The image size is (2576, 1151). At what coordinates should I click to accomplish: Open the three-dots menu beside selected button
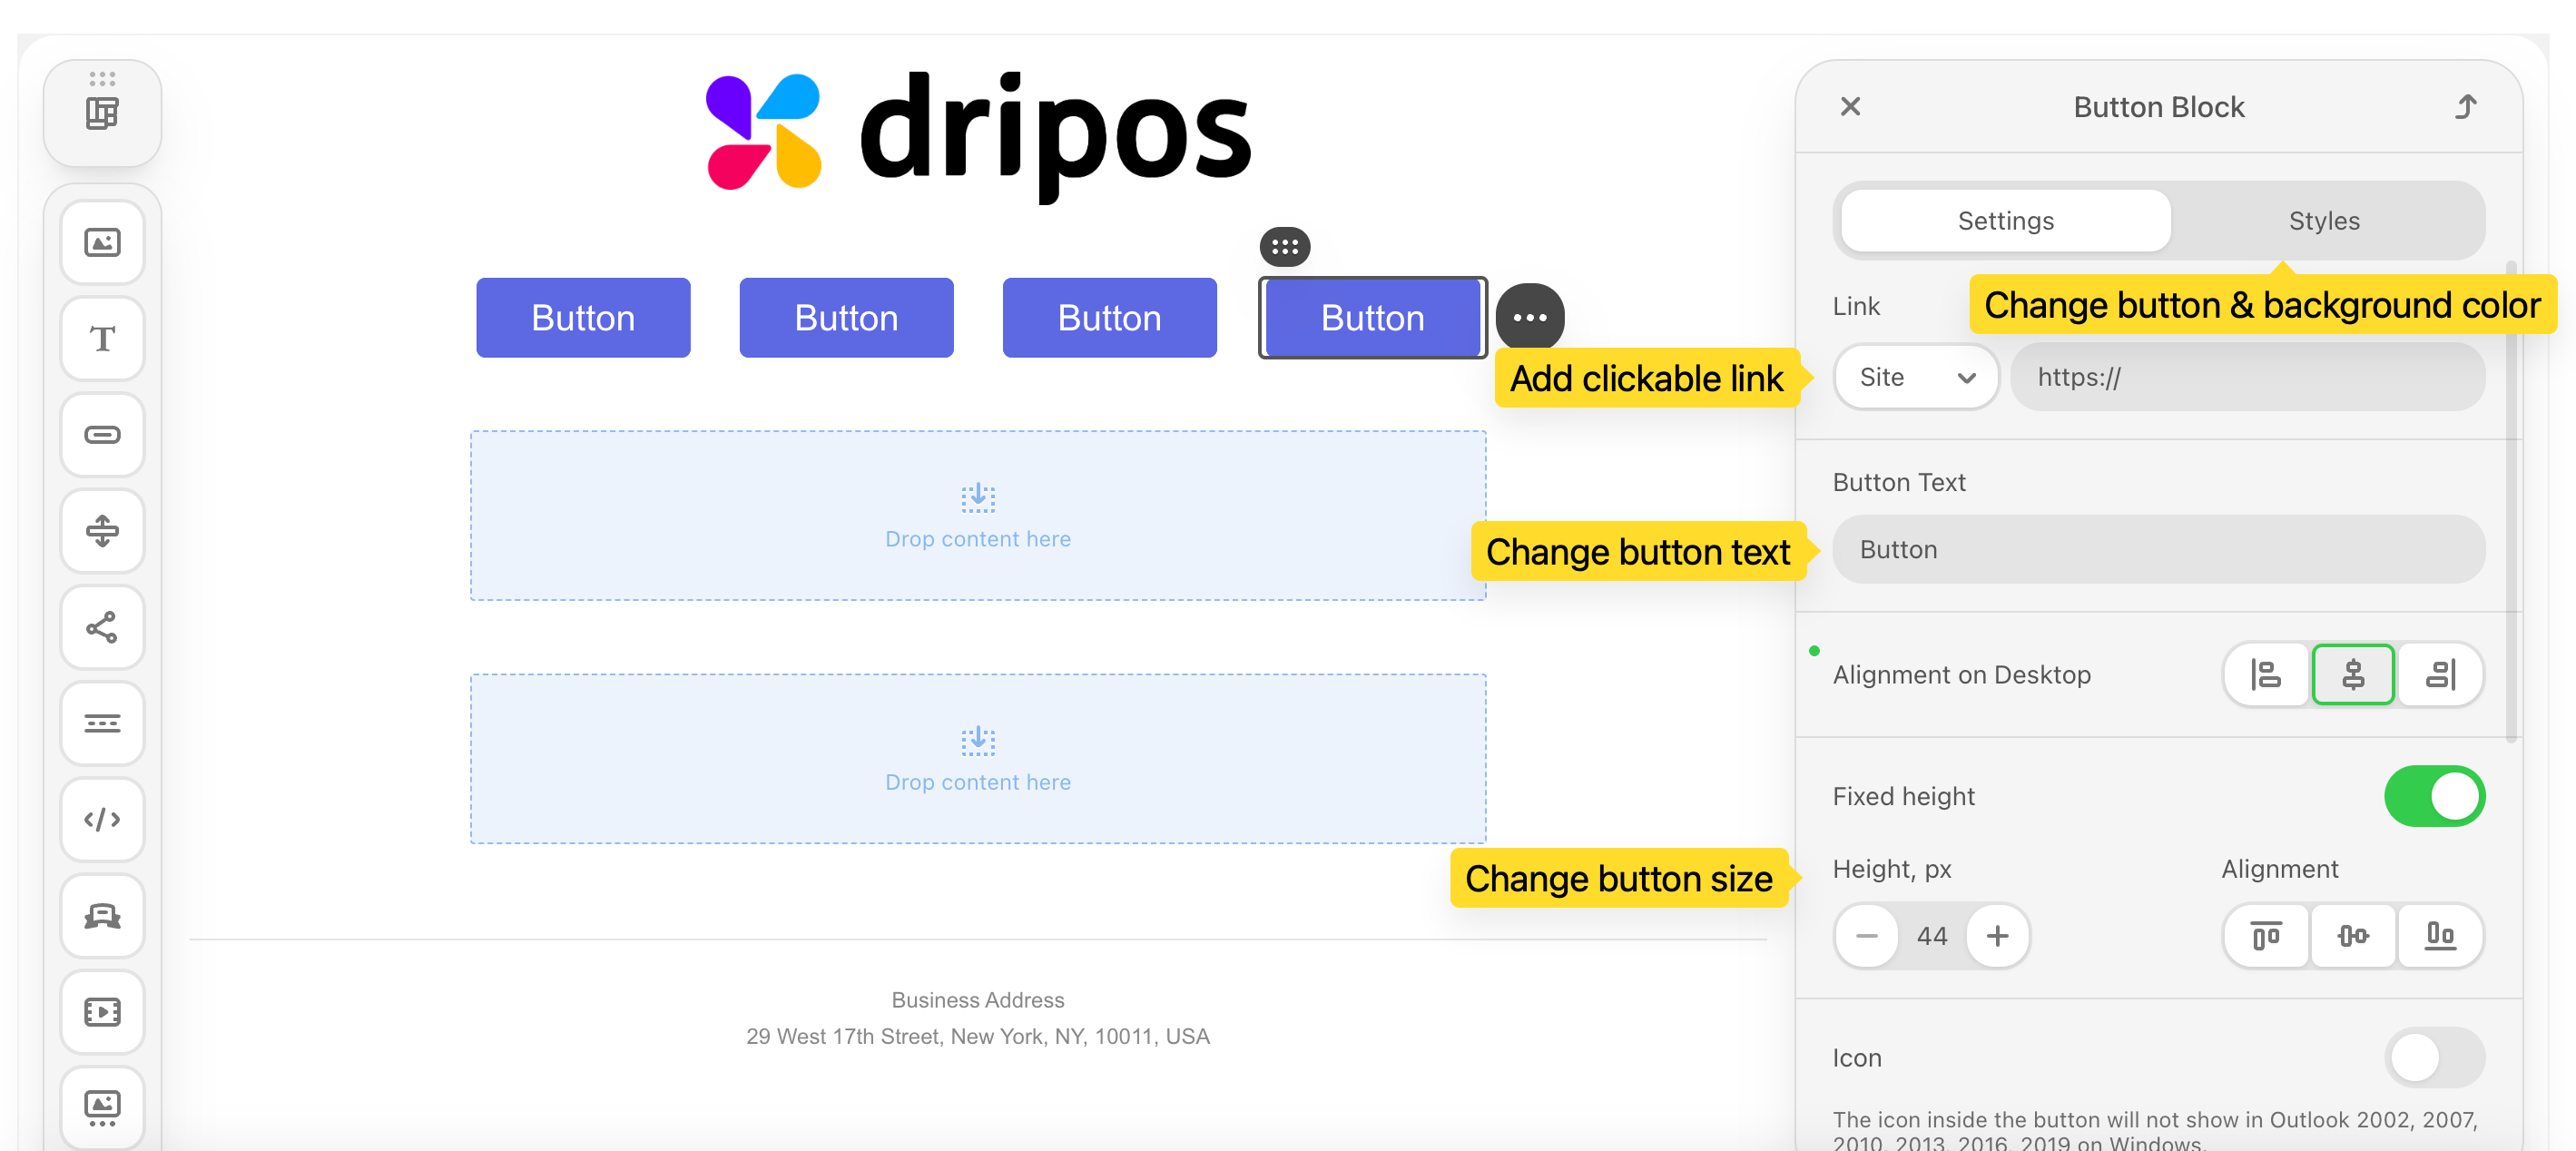pyautogui.click(x=1529, y=318)
